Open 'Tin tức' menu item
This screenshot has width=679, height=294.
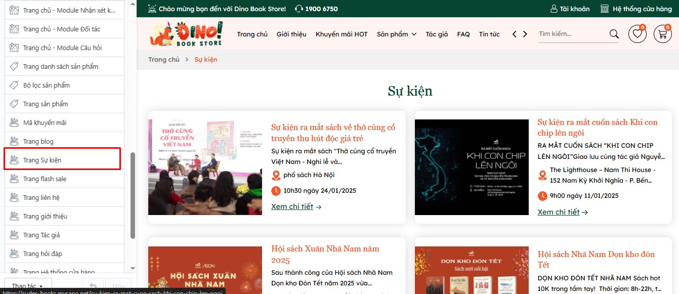click(x=489, y=34)
